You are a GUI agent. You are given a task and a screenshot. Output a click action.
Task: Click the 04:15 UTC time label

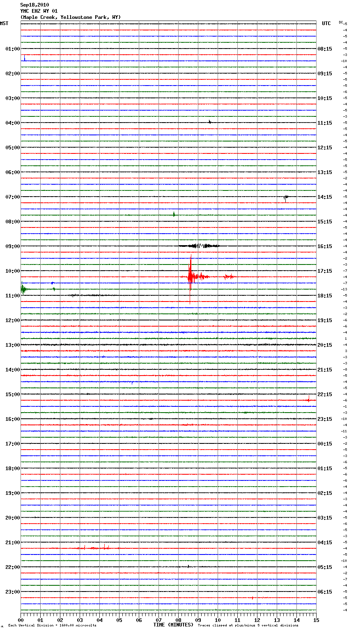click(325, 543)
